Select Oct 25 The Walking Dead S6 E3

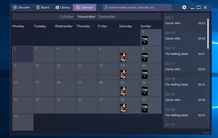pos(185,112)
